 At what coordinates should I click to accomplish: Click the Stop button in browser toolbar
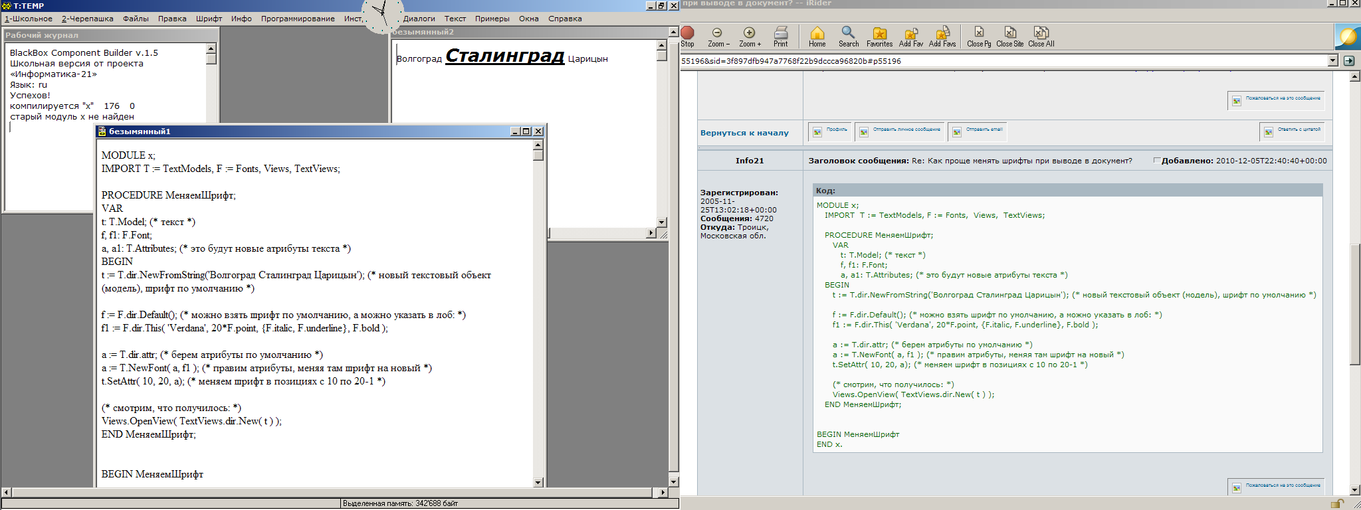pos(688,36)
